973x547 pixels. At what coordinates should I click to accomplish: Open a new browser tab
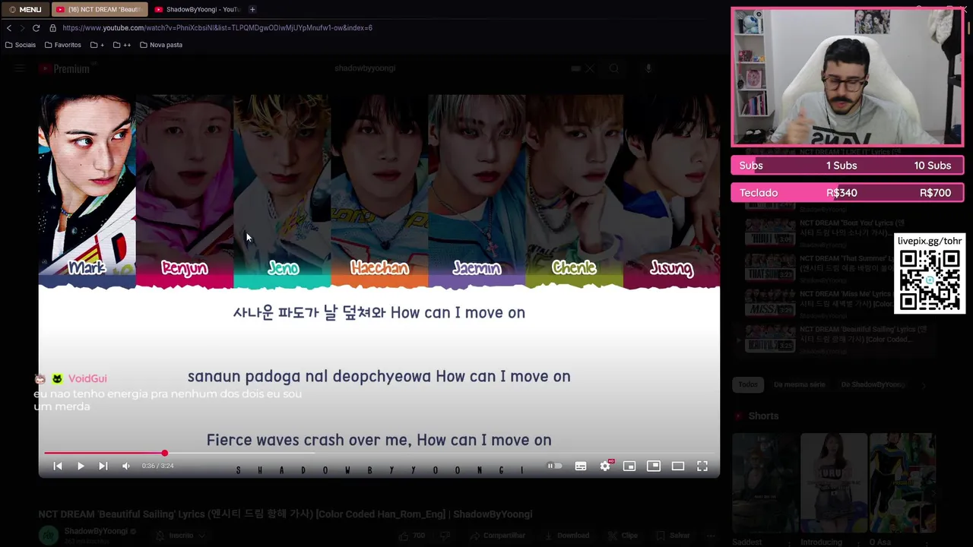[x=252, y=9]
